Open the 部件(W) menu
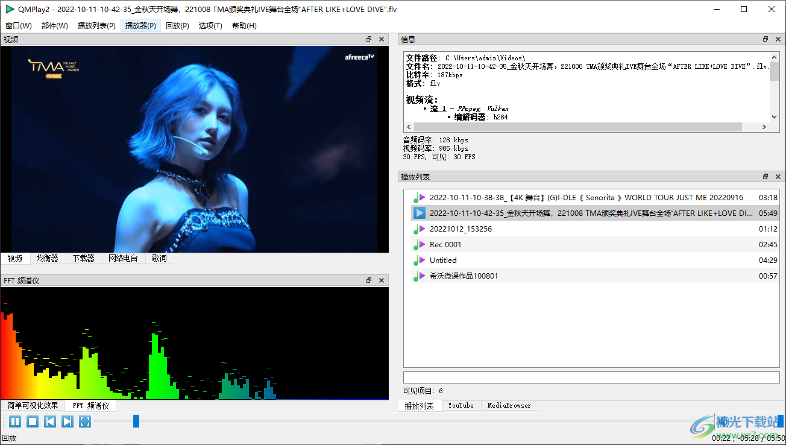The width and height of the screenshot is (786, 445). (x=55, y=26)
